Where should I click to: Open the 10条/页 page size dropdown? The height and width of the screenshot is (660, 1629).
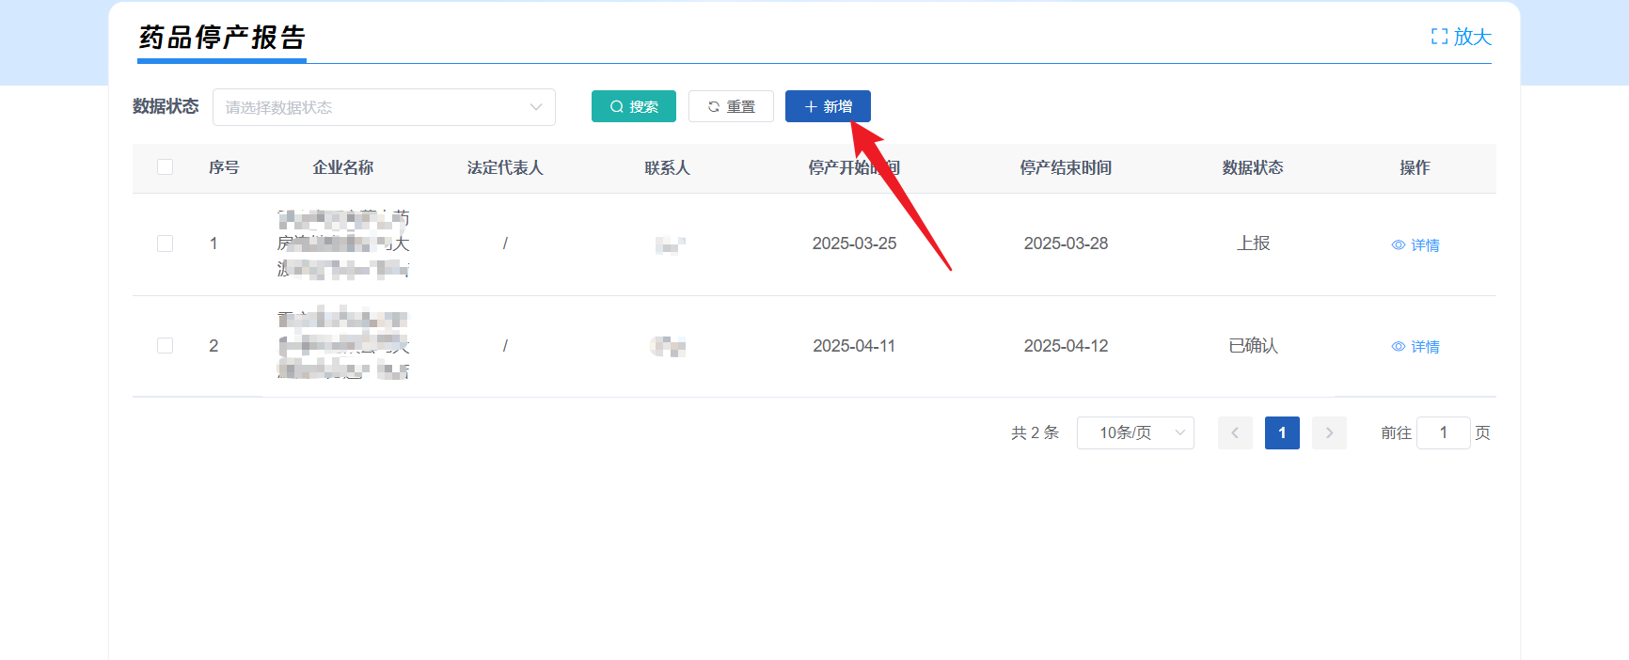[x=1135, y=432]
